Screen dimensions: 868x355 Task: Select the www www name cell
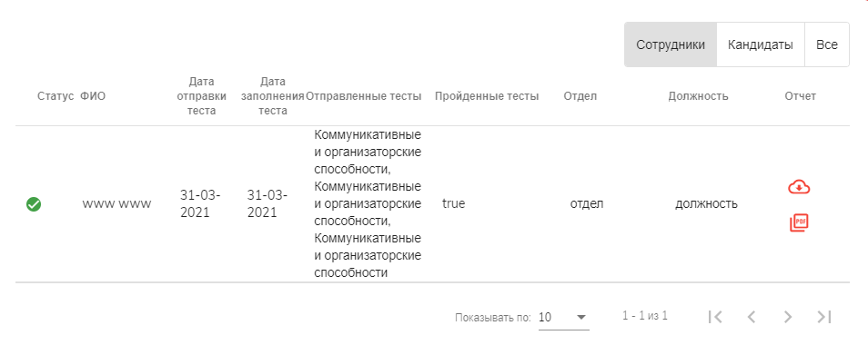[x=116, y=203]
